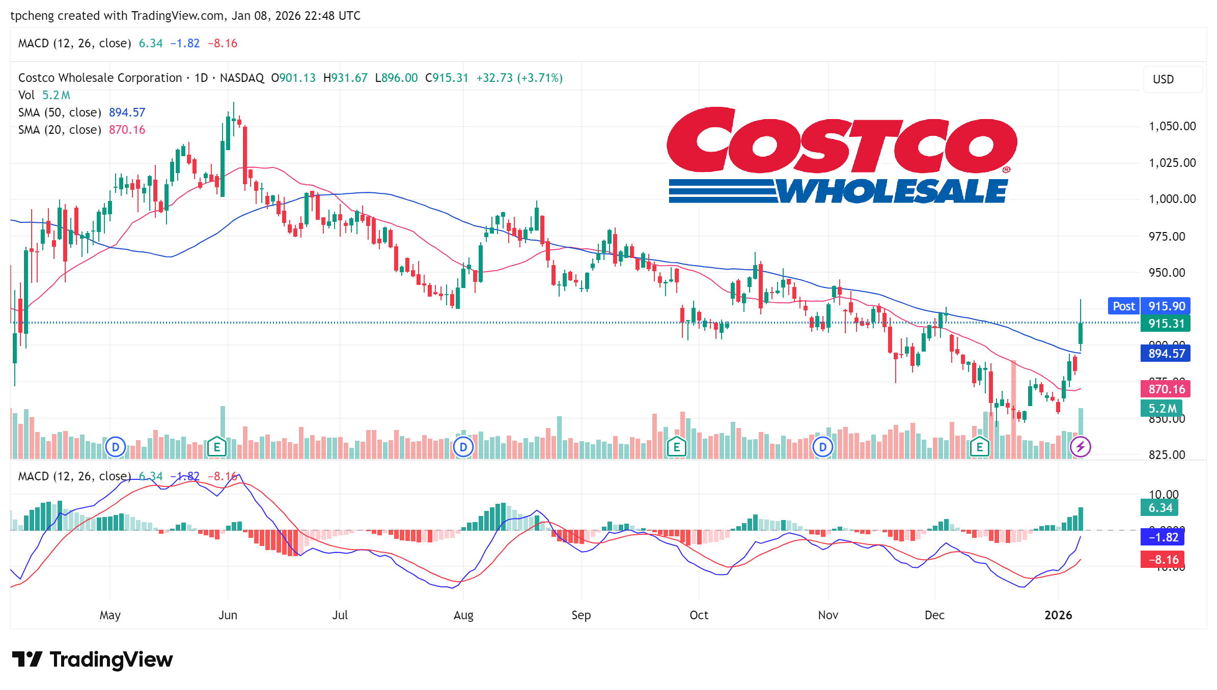Click the dividend marker near November
The height and width of the screenshot is (690, 1217).
(823, 447)
